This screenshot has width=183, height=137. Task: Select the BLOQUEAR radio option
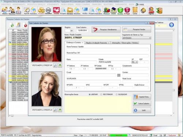click(117, 95)
